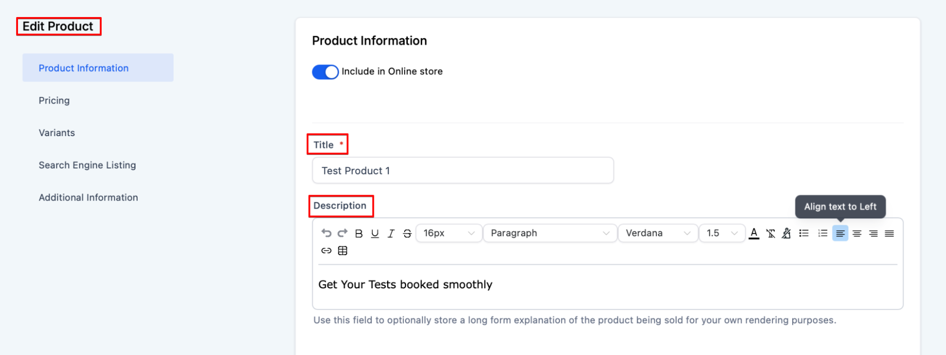Viewport: 946px width, 355px height.
Task: Insert a bulleted list
Action: 804,233
